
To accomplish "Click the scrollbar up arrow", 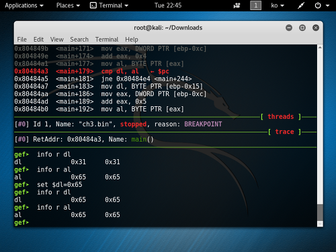I will [x=320, y=48].
